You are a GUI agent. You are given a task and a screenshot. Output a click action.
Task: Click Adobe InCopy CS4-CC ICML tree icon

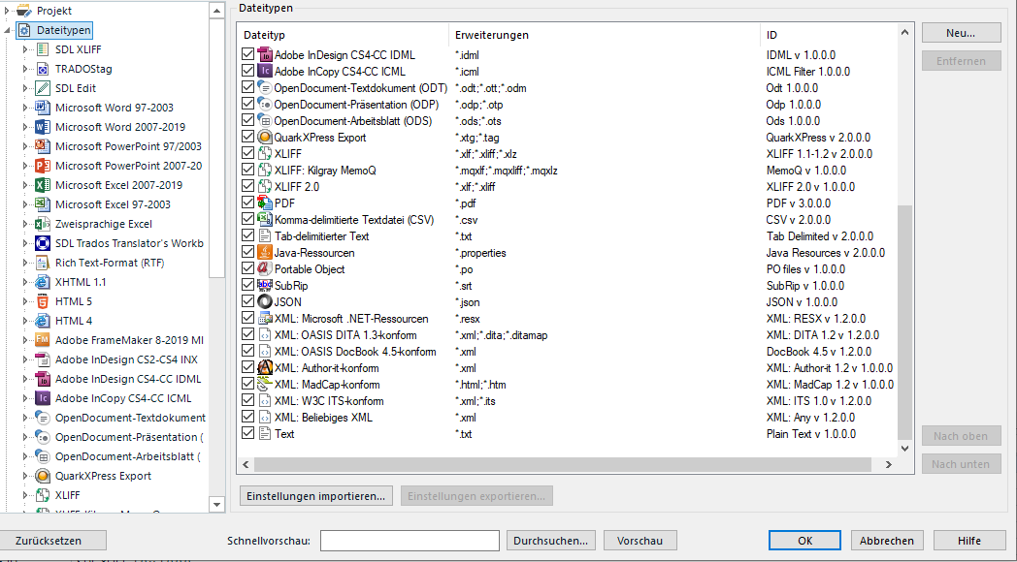tap(43, 398)
